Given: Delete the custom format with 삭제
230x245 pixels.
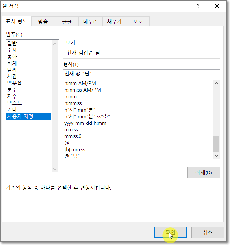Looking at the screenshot, I should pyautogui.click(x=204, y=172).
